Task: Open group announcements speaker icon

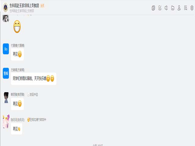Action: 166,8
